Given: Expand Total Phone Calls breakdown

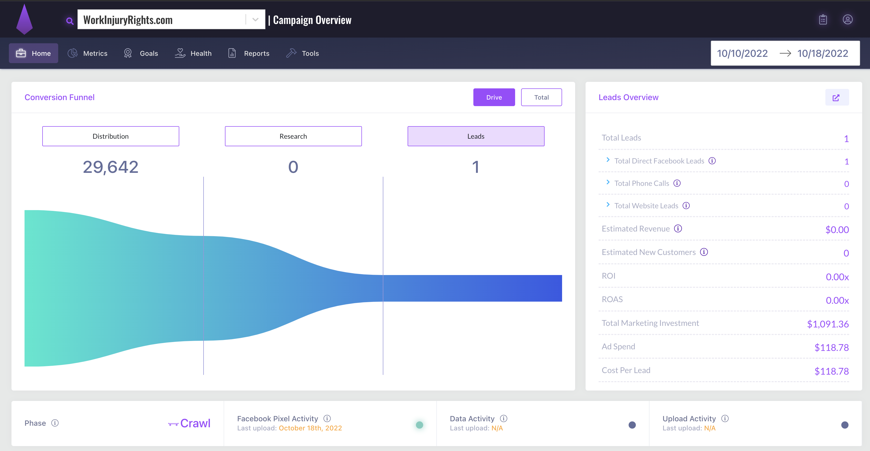Looking at the screenshot, I should [x=608, y=182].
